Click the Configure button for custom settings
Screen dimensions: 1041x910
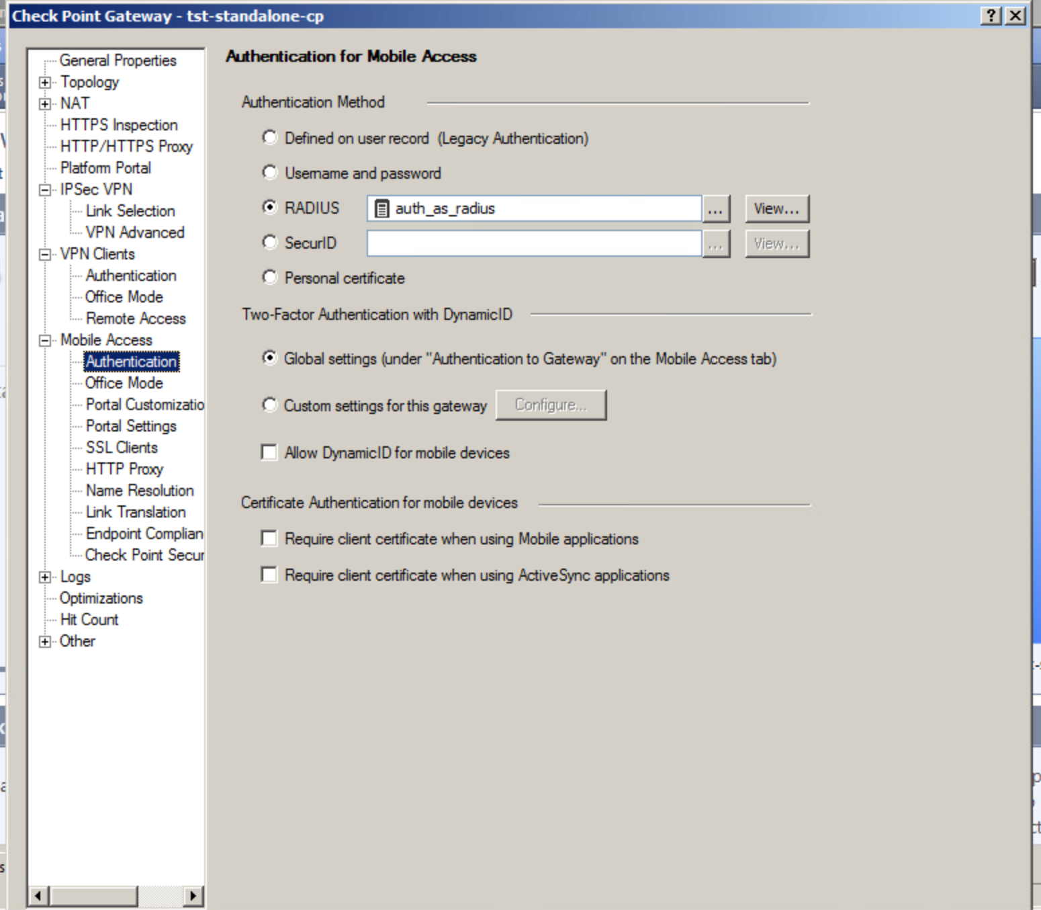551,405
